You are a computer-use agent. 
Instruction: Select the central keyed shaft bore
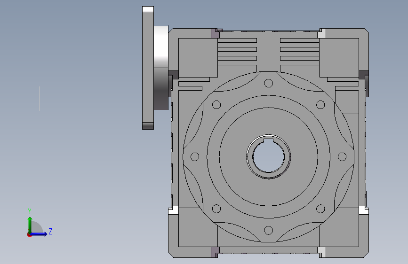269,157
